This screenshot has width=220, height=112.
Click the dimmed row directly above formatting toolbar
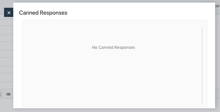pos(7,86)
